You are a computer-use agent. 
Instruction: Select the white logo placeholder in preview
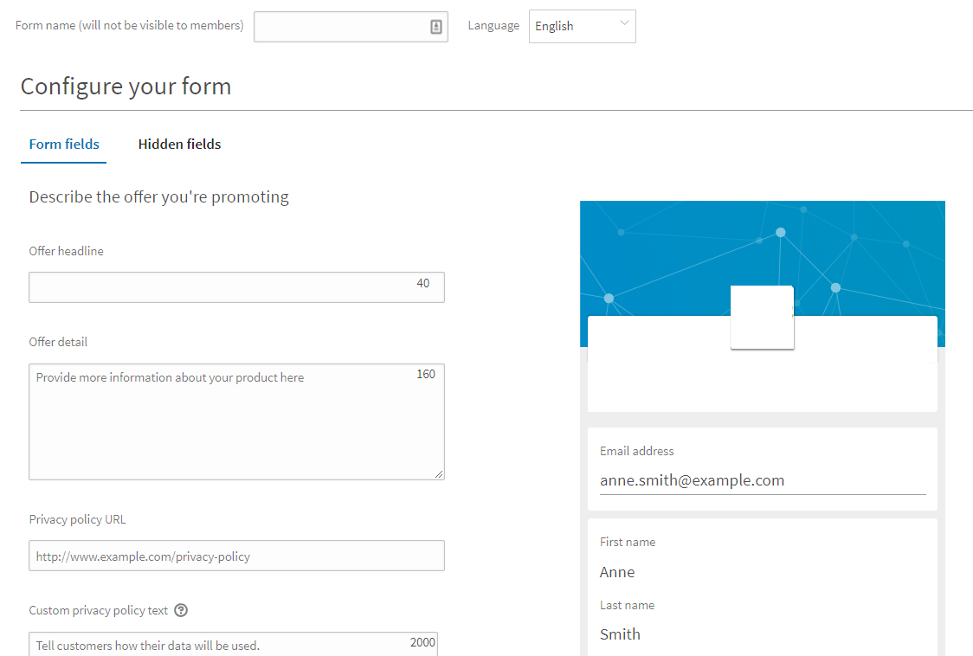tap(762, 318)
